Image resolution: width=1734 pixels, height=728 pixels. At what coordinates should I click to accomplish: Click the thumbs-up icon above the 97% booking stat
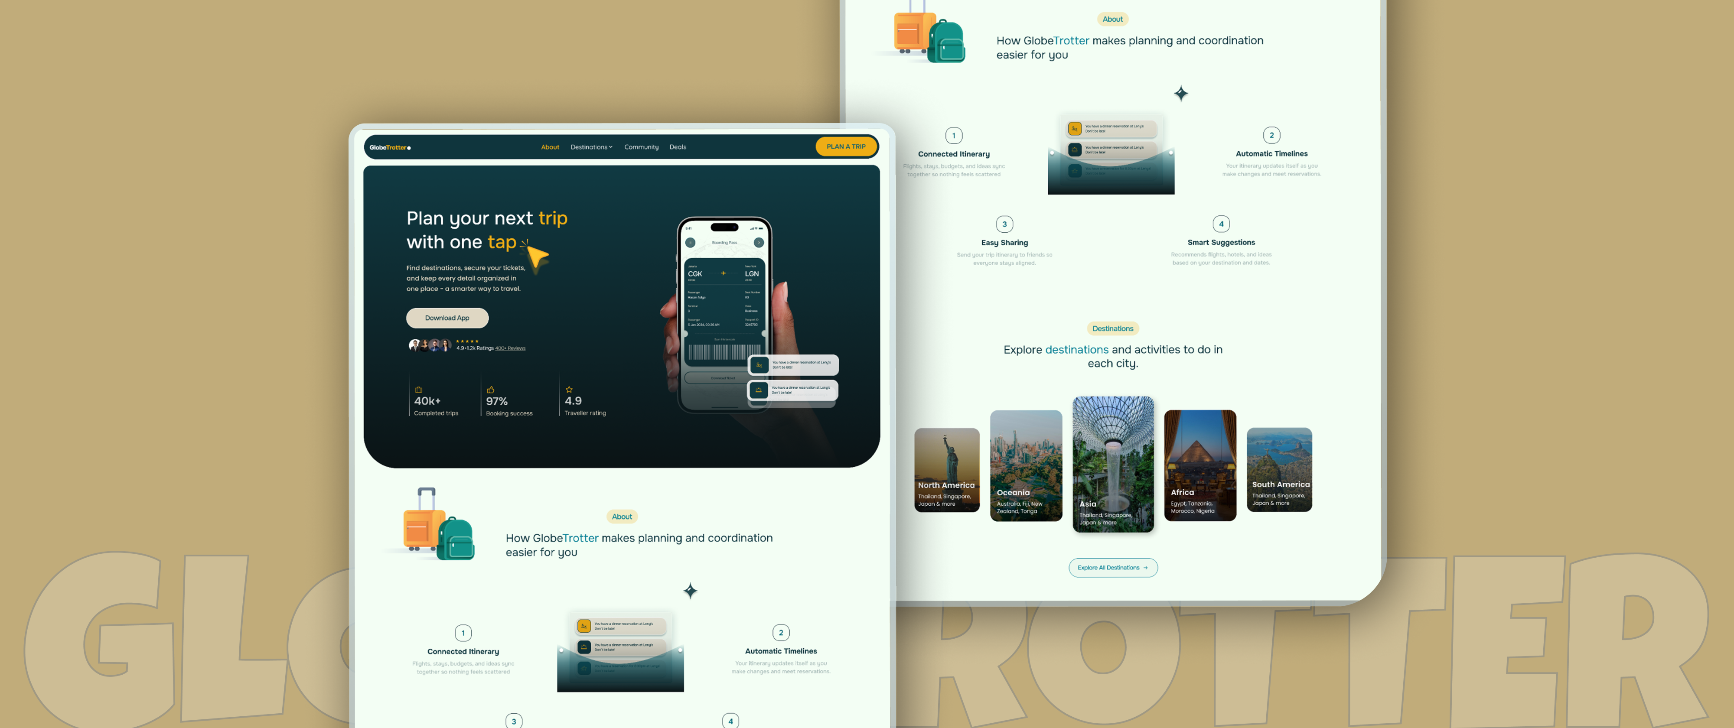[x=492, y=390]
